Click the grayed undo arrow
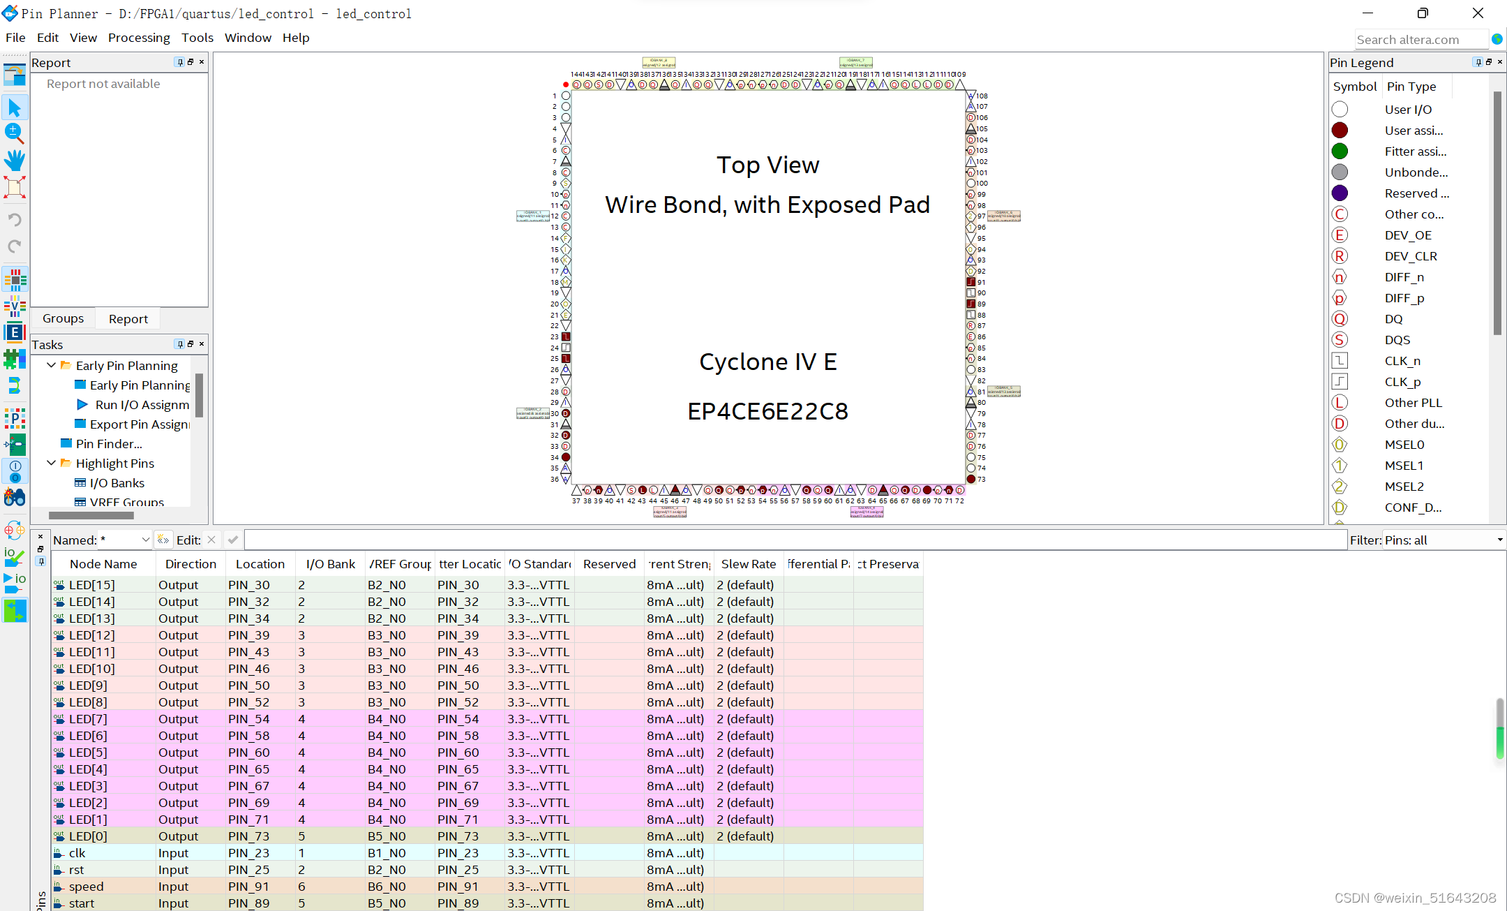Viewport: 1507px width, 911px height. [15, 220]
